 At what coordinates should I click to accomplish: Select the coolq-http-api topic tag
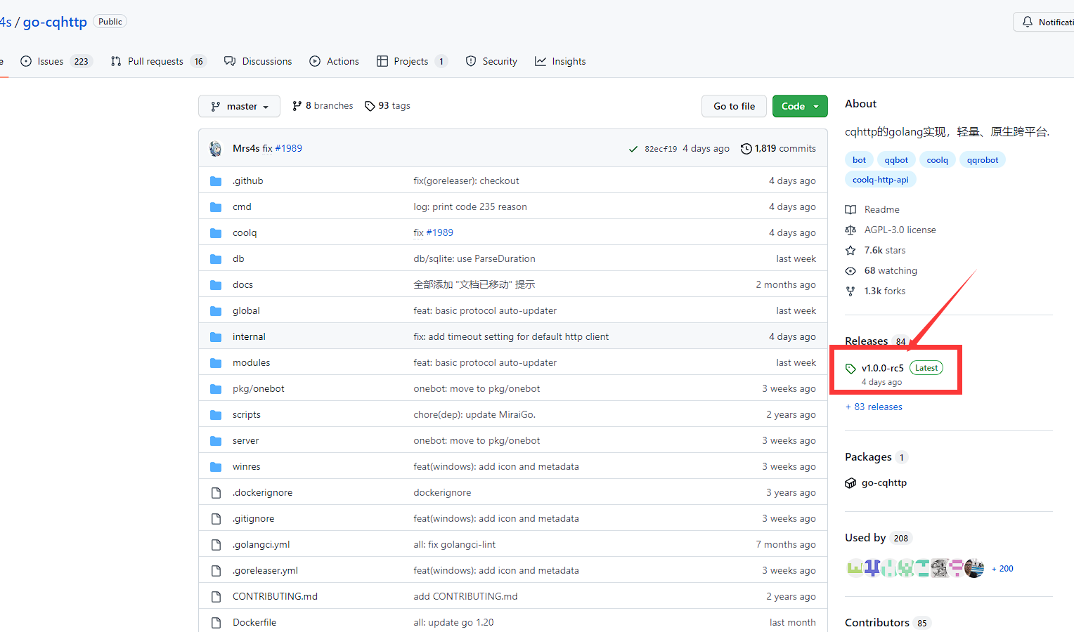[880, 180]
